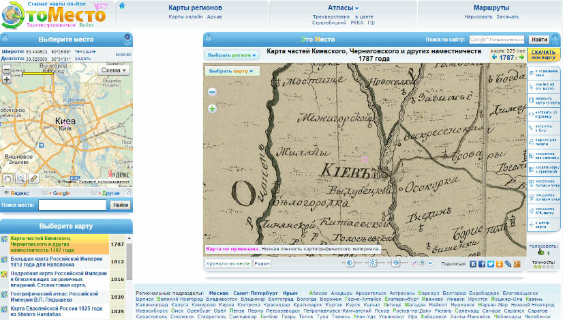563x320 pixels.
Task: Share via Twitter icon
Action: click(x=491, y=264)
